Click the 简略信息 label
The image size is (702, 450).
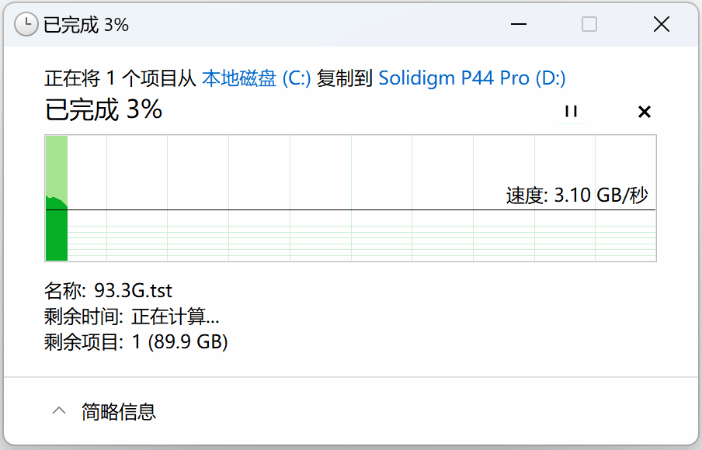click(x=119, y=411)
